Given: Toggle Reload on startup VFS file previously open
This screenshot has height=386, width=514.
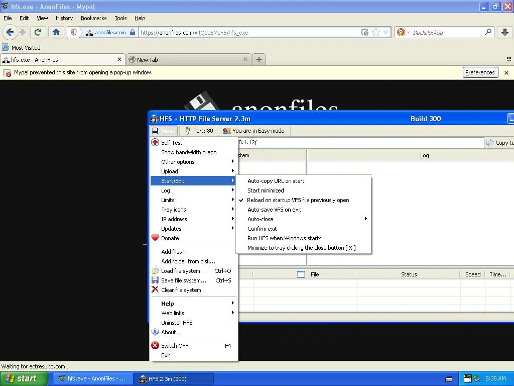Looking at the screenshot, I should point(298,200).
